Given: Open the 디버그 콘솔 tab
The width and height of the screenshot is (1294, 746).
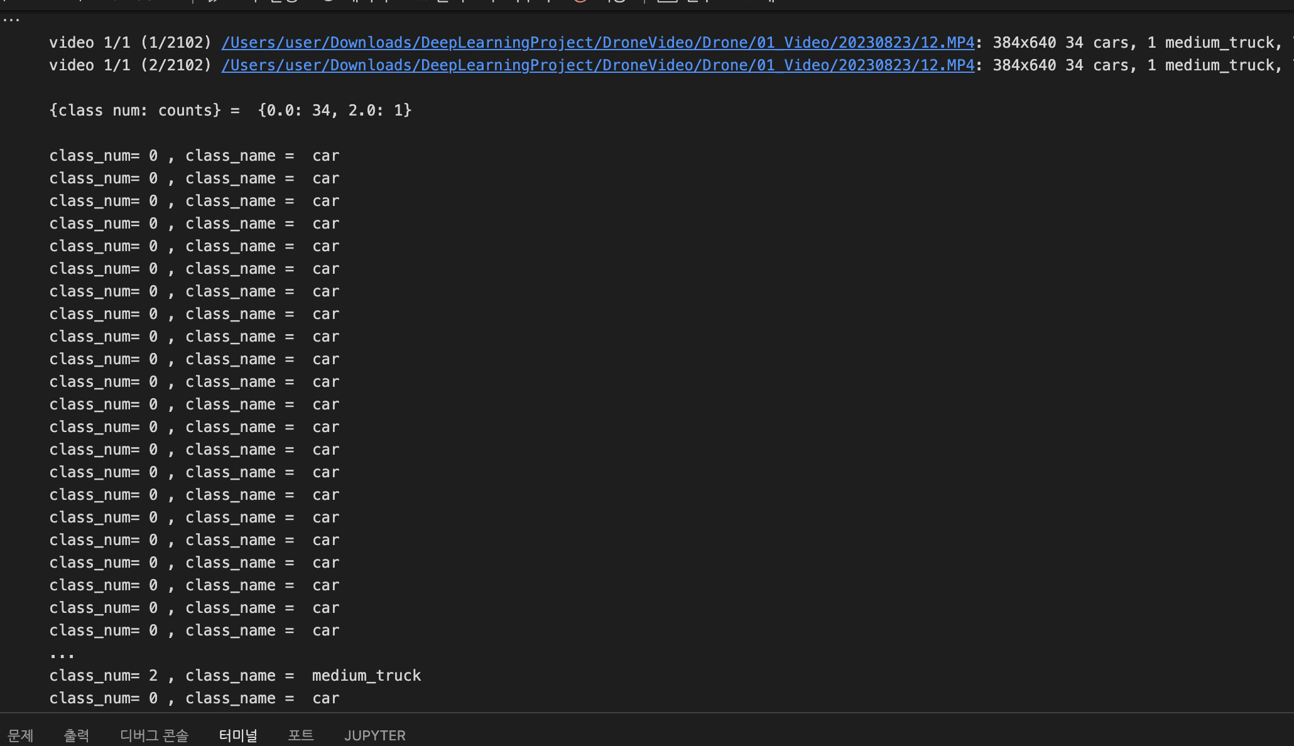Looking at the screenshot, I should pos(154,735).
